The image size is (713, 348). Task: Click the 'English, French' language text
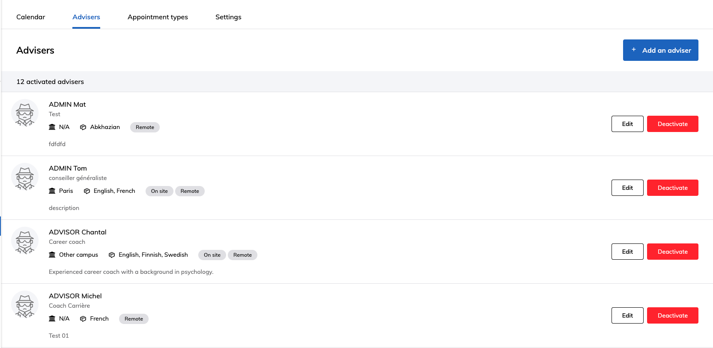point(114,191)
